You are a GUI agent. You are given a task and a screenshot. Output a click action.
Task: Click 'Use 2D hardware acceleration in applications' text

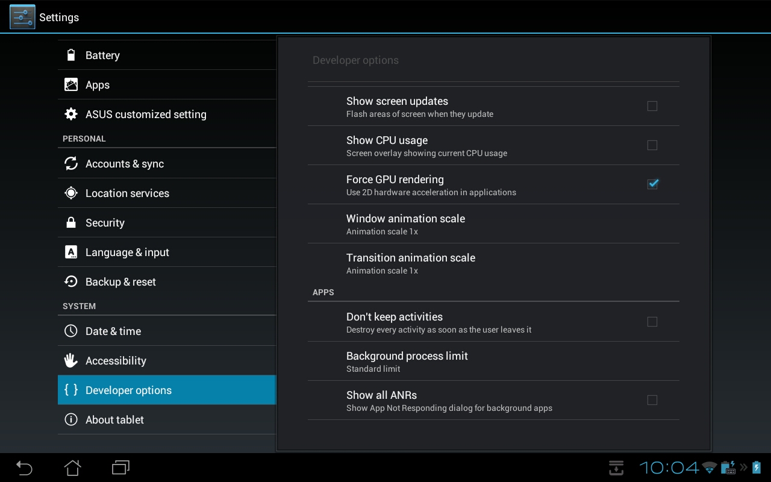point(431,192)
